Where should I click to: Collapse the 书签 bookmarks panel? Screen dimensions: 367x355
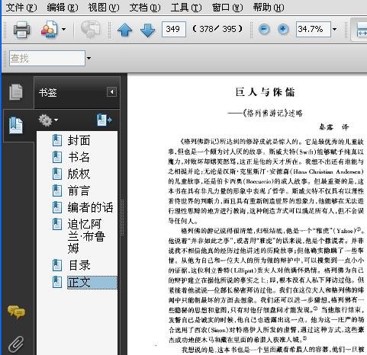point(111,92)
